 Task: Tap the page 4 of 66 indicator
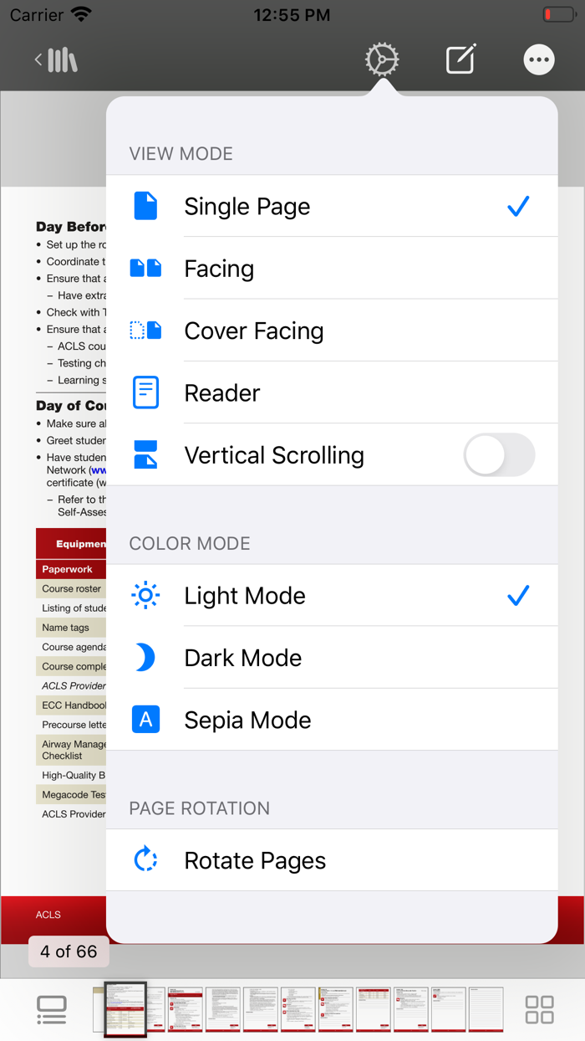tap(68, 951)
